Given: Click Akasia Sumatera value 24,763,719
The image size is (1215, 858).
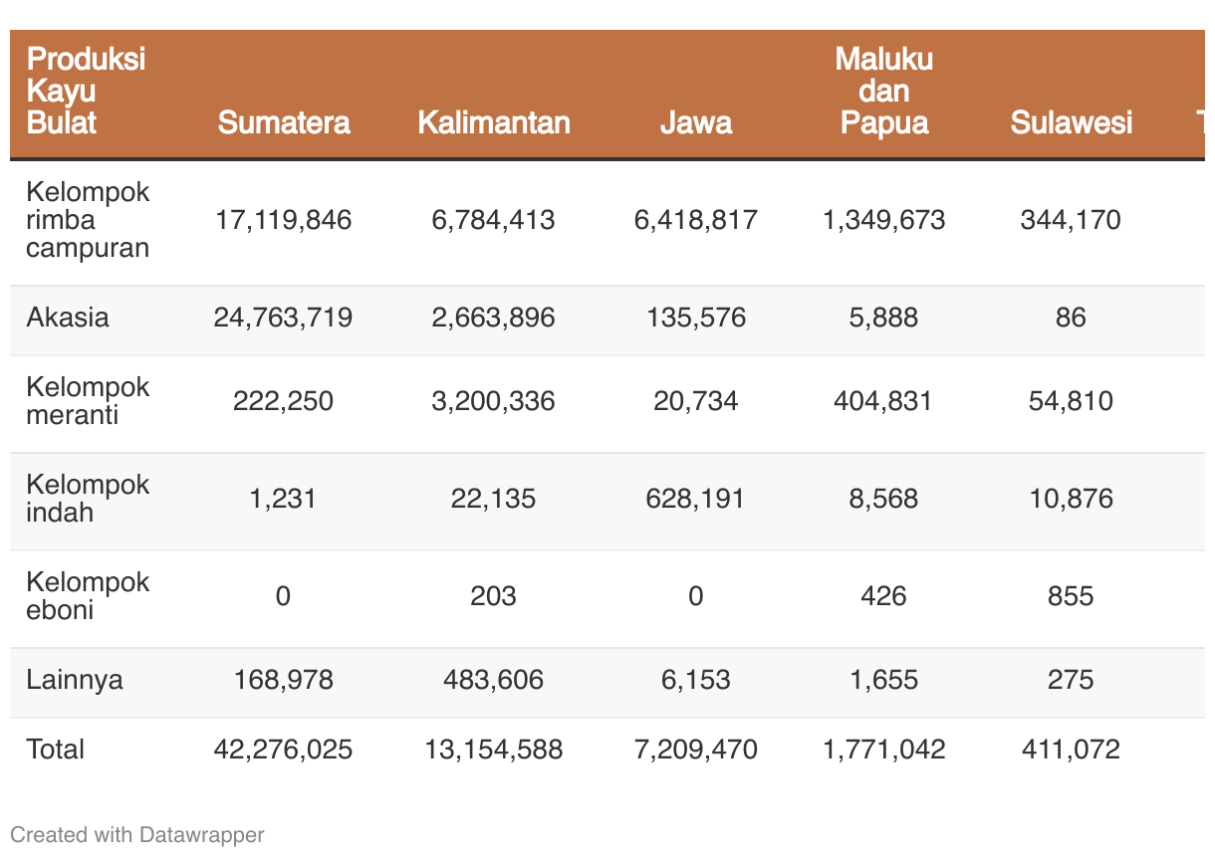Looking at the screenshot, I should (x=283, y=318).
